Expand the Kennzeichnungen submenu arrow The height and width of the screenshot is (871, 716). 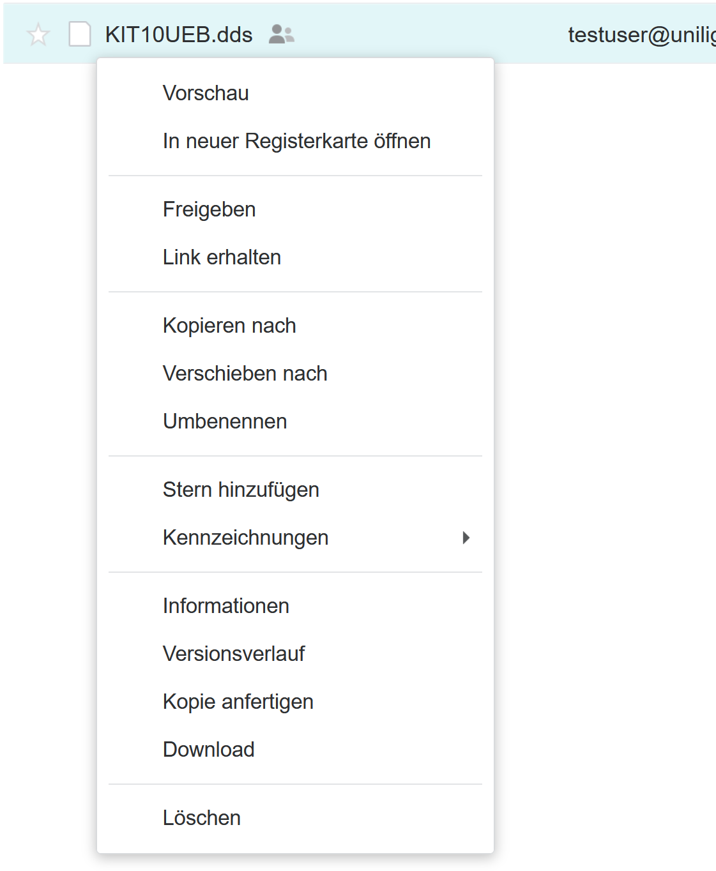pyautogui.click(x=466, y=538)
